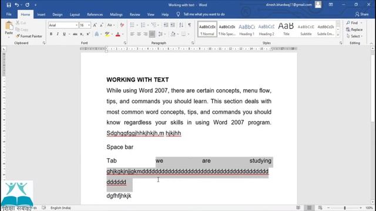Screen dimensions: 376x211
Task: Click Cut in the Clipboard group
Action: tap(21, 23)
